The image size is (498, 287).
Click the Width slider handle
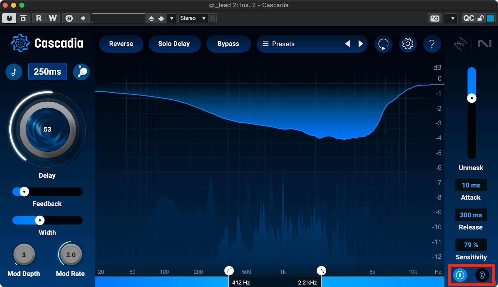[x=40, y=220]
